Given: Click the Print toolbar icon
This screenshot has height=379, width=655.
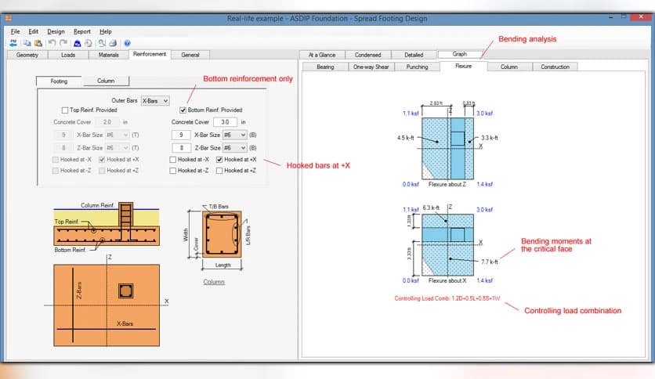Looking at the screenshot, I should 113,43.
